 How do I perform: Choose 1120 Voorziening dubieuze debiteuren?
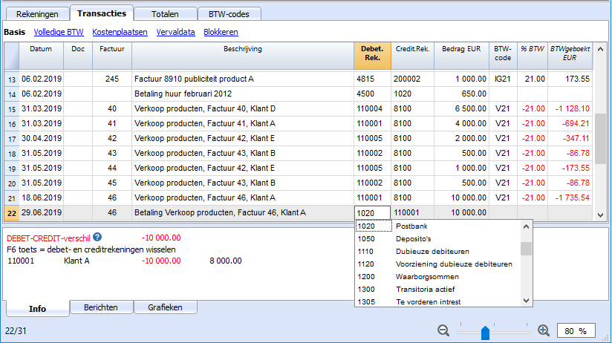coord(437,264)
